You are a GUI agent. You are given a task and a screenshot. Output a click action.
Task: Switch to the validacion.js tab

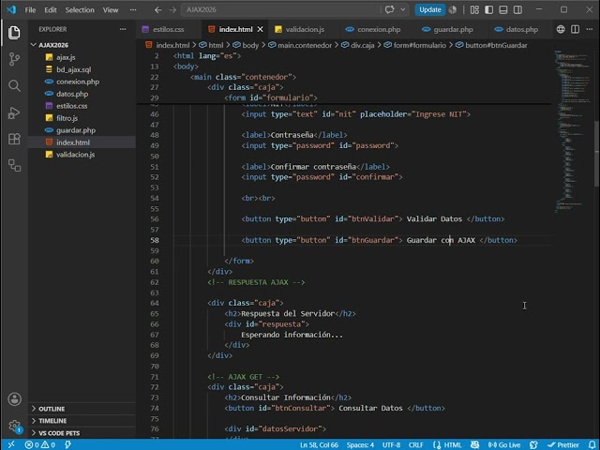tap(305, 29)
